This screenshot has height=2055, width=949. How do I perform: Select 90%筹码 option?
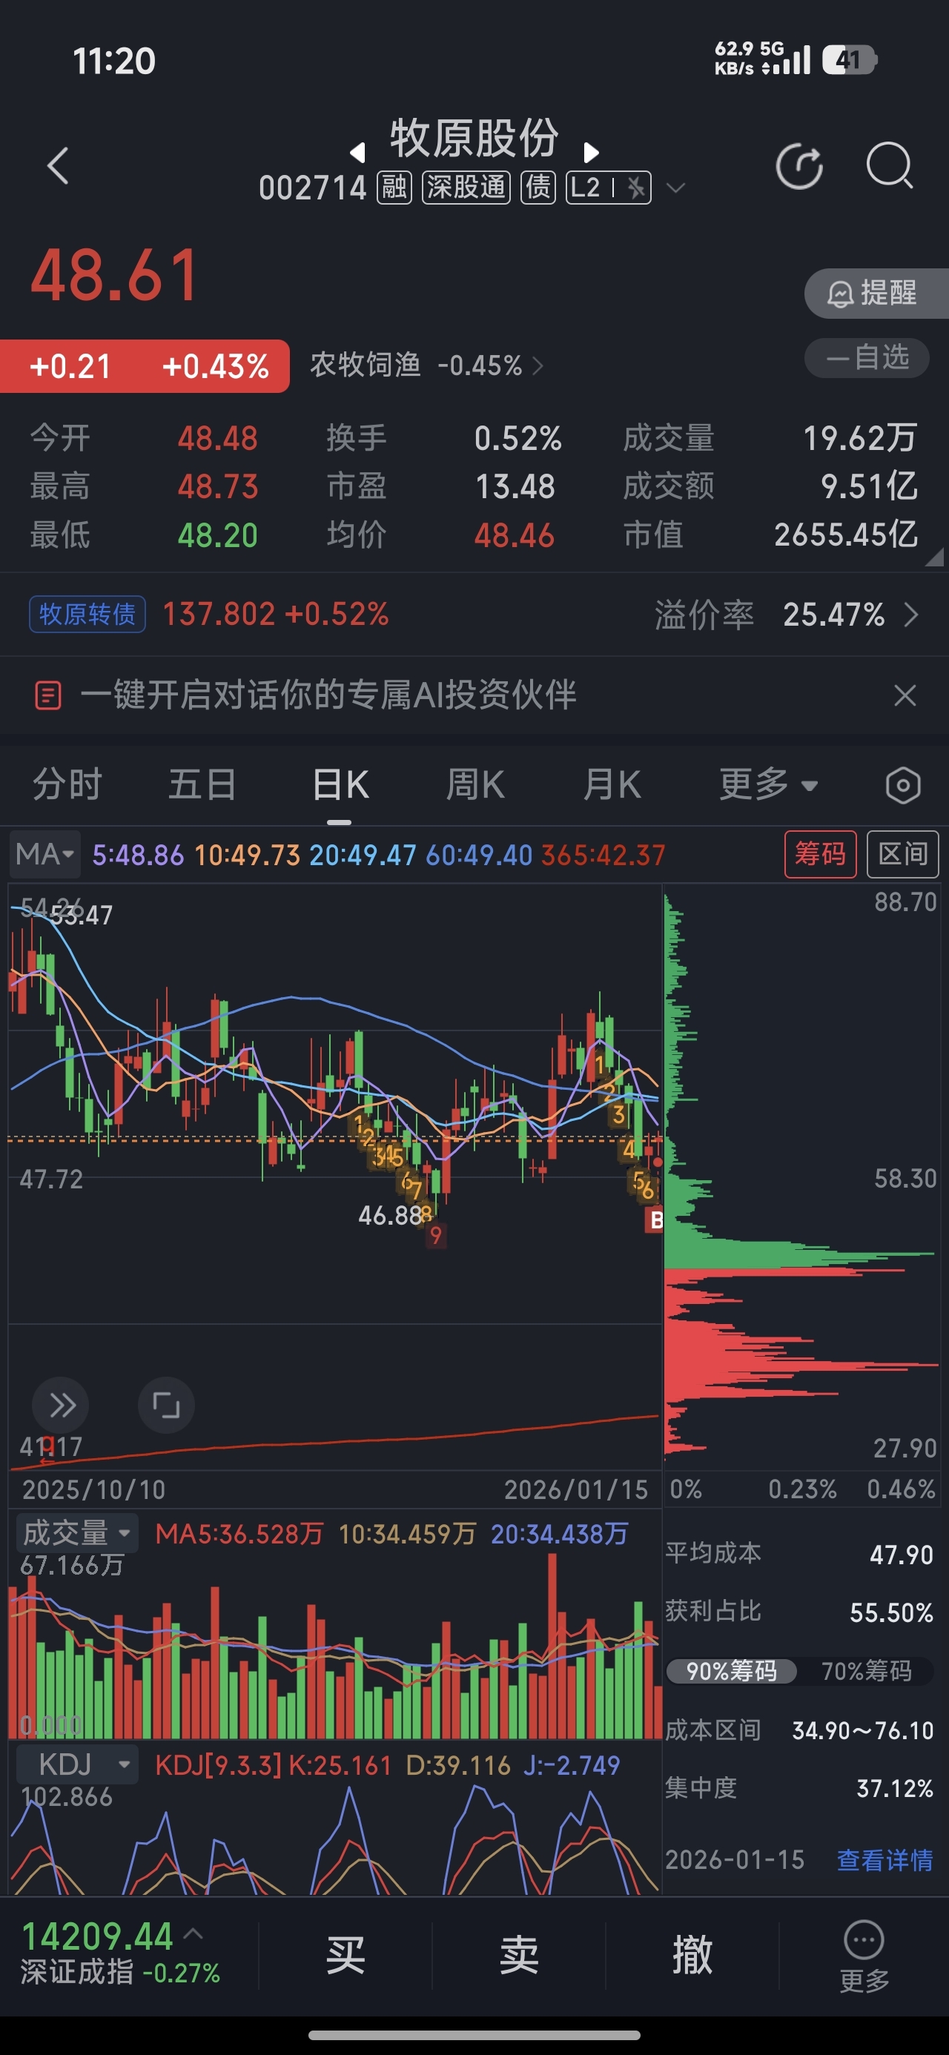click(731, 1670)
